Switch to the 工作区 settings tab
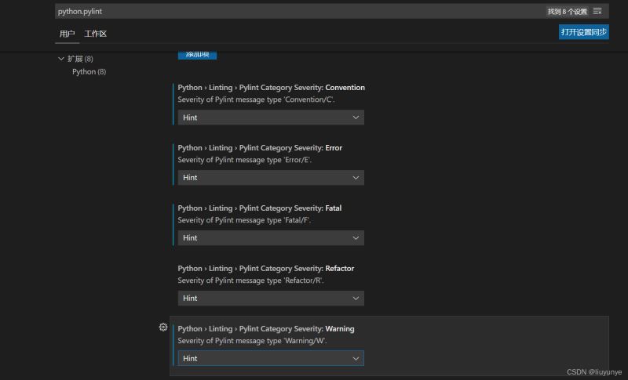Image resolution: width=628 pixels, height=380 pixels. pos(96,34)
